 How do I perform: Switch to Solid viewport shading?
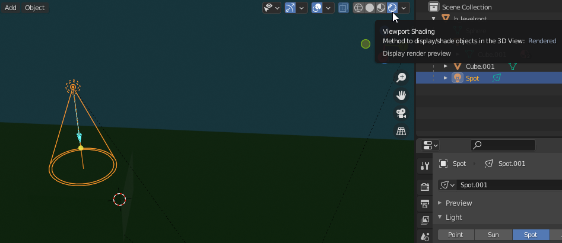[370, 8]
